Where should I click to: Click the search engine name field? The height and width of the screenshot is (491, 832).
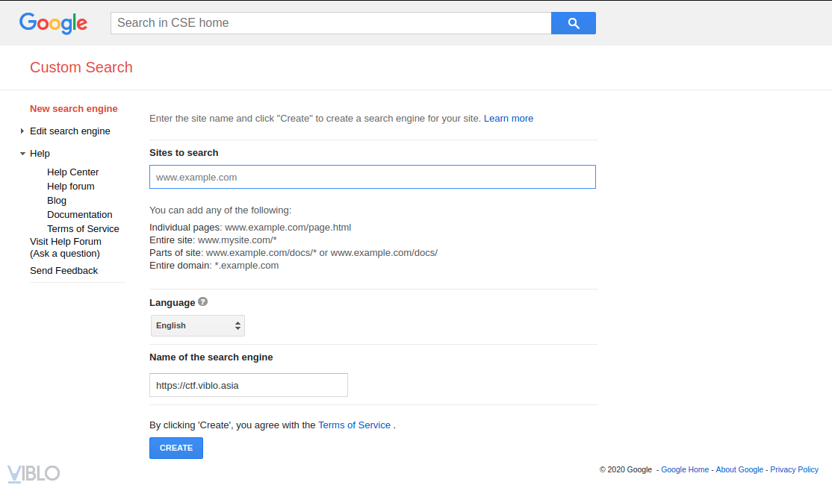(x=248, y=386)
